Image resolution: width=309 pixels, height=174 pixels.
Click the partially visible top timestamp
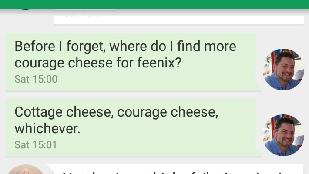point(84,14)
